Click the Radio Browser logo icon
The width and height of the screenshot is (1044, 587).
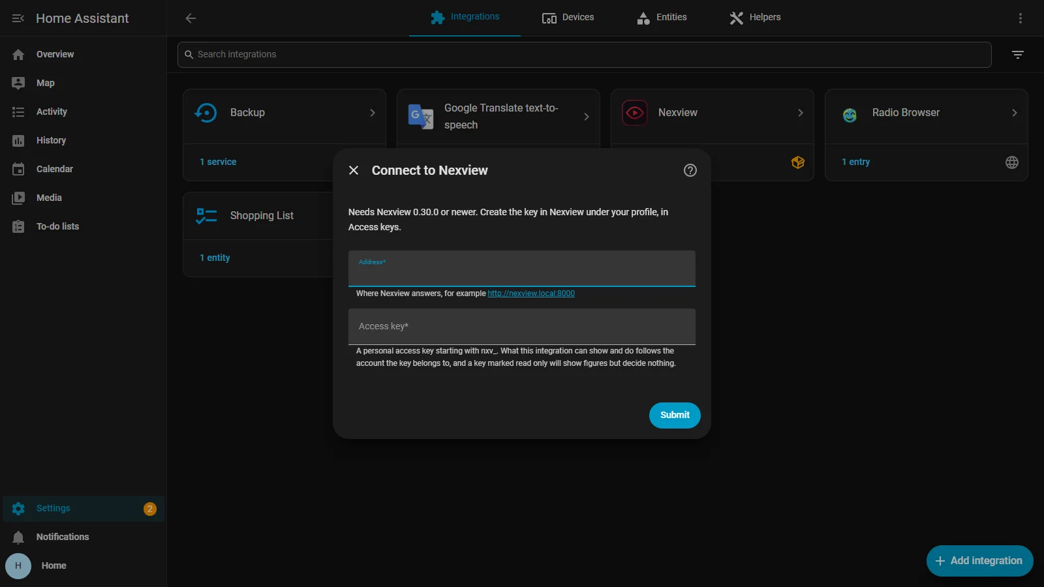pyautogui.click(x=850, y=115)
